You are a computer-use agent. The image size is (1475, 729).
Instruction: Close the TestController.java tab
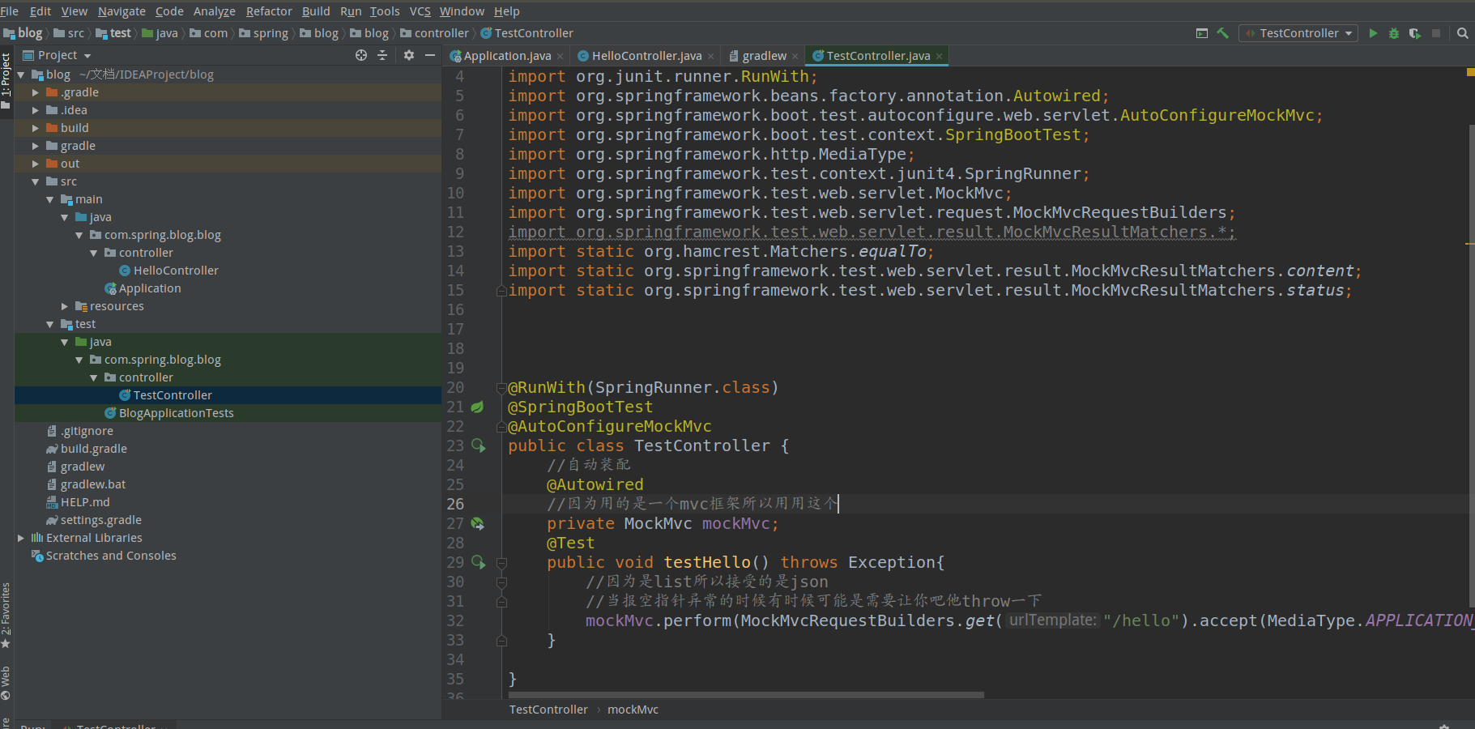pyautogui.click(x=939, y=56)
